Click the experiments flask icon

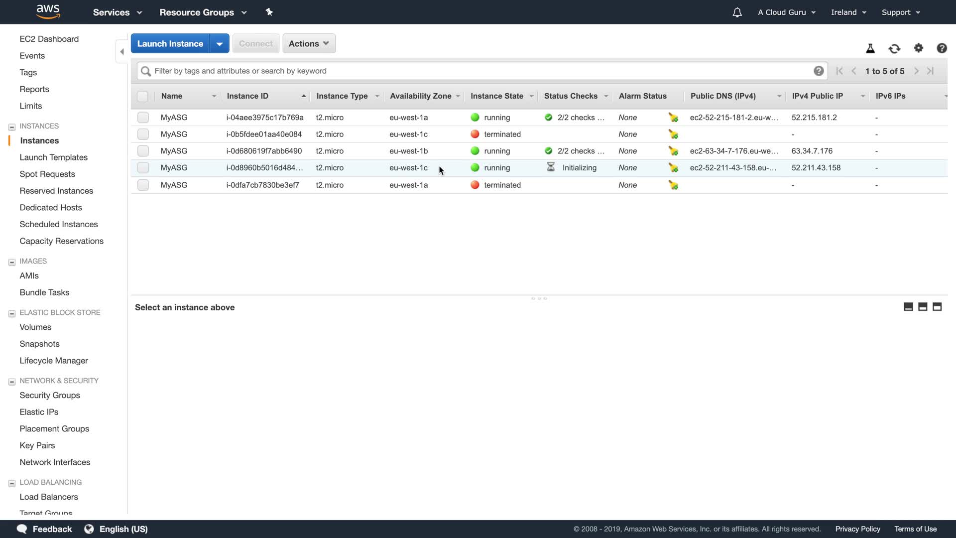(870, 48)
